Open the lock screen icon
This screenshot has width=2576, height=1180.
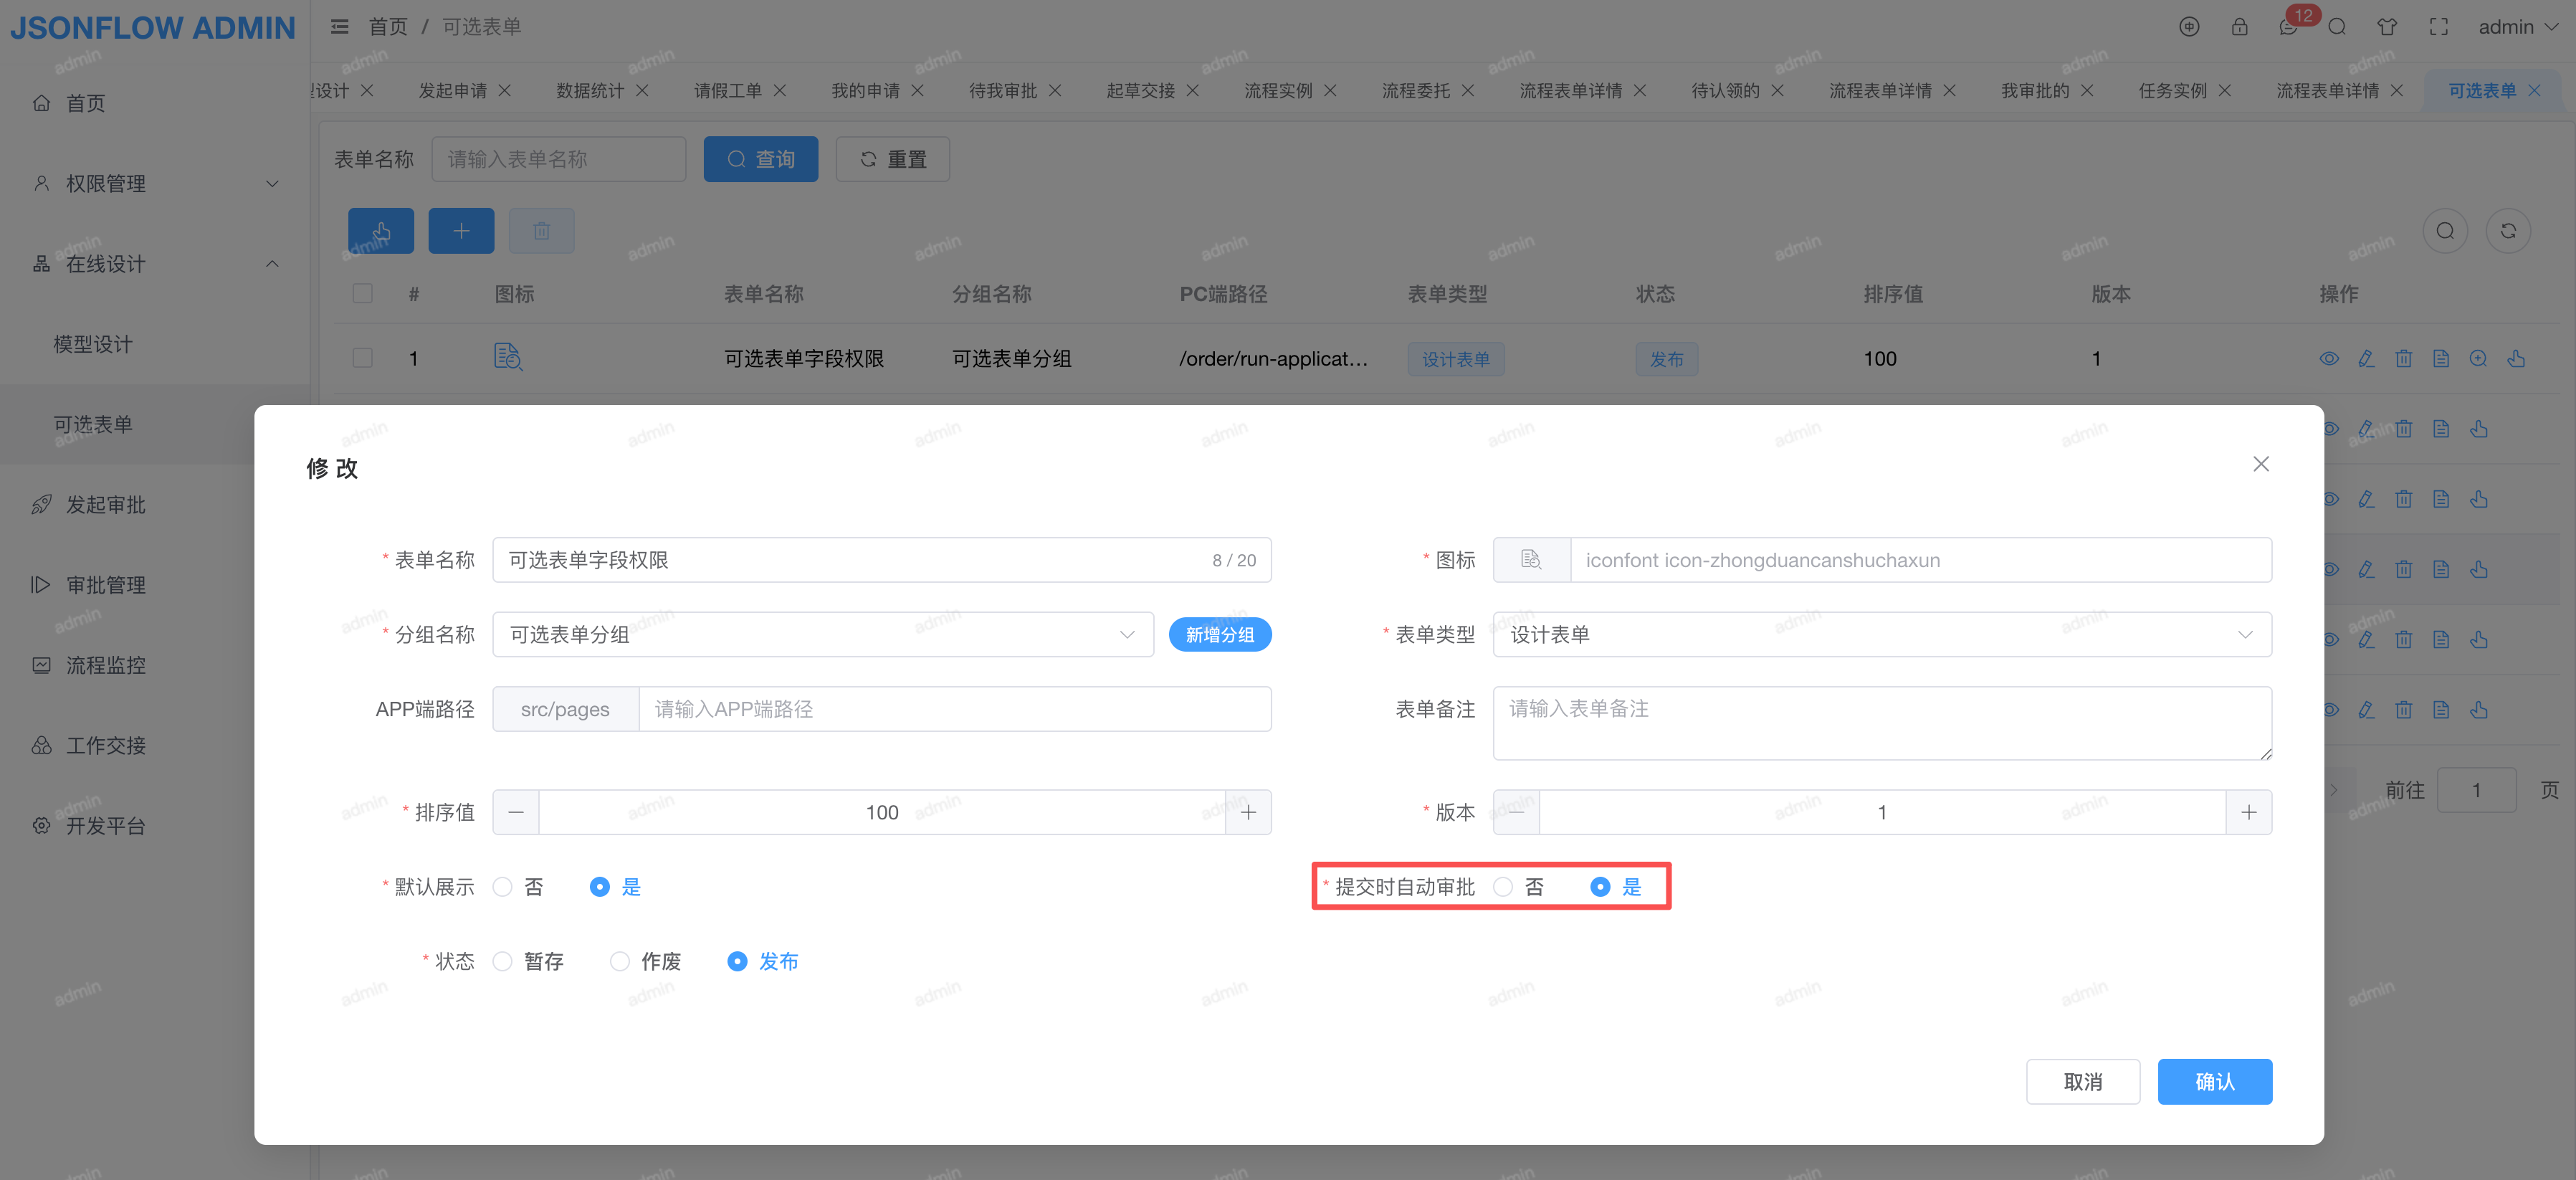pos(2239,27)
